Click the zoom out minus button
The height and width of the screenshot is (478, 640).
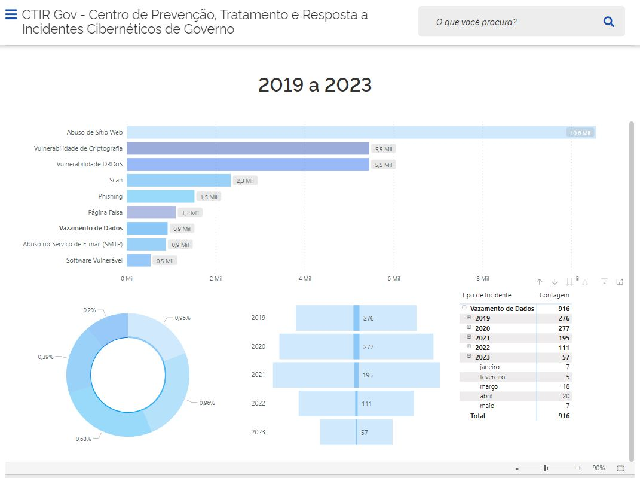tap(517, 468)
